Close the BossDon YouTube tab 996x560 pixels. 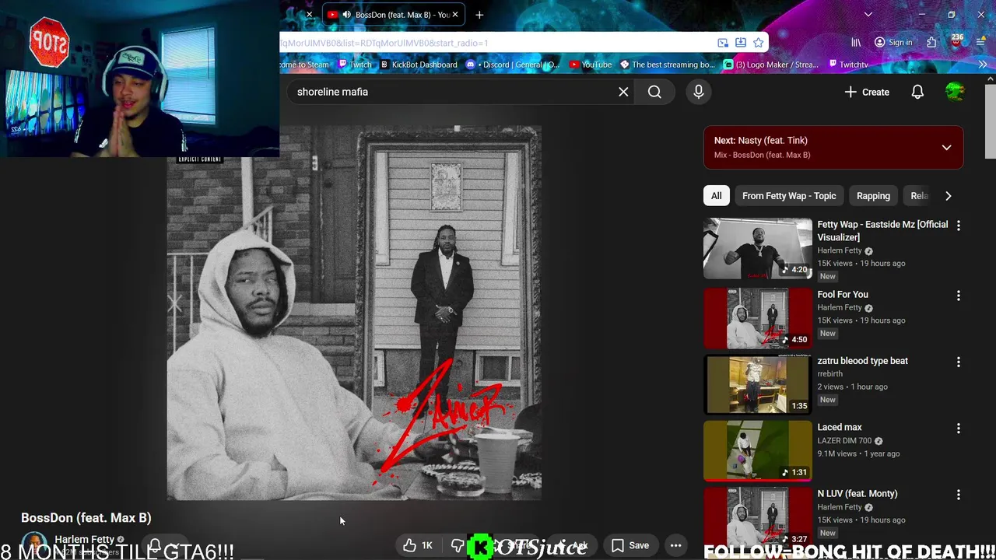point(456,15)
